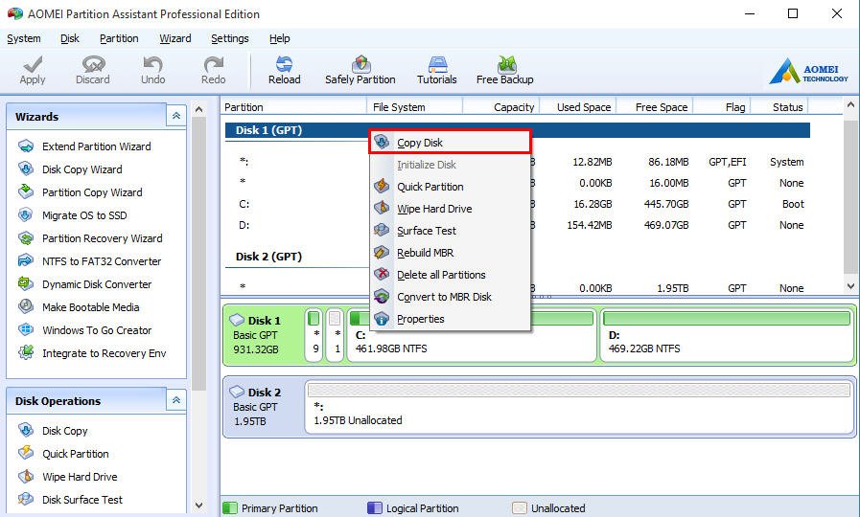Open the Safely Partition tool
Screen dimensions: 860x517
click(360, 71)
